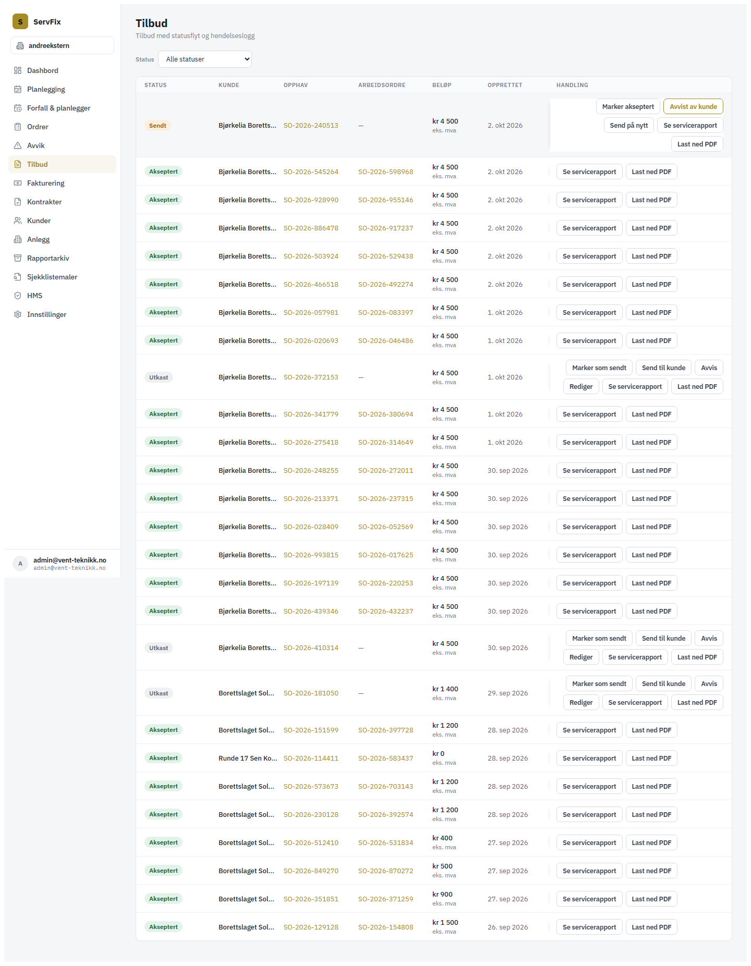Click the HMS shield icon

click(18, 296)
